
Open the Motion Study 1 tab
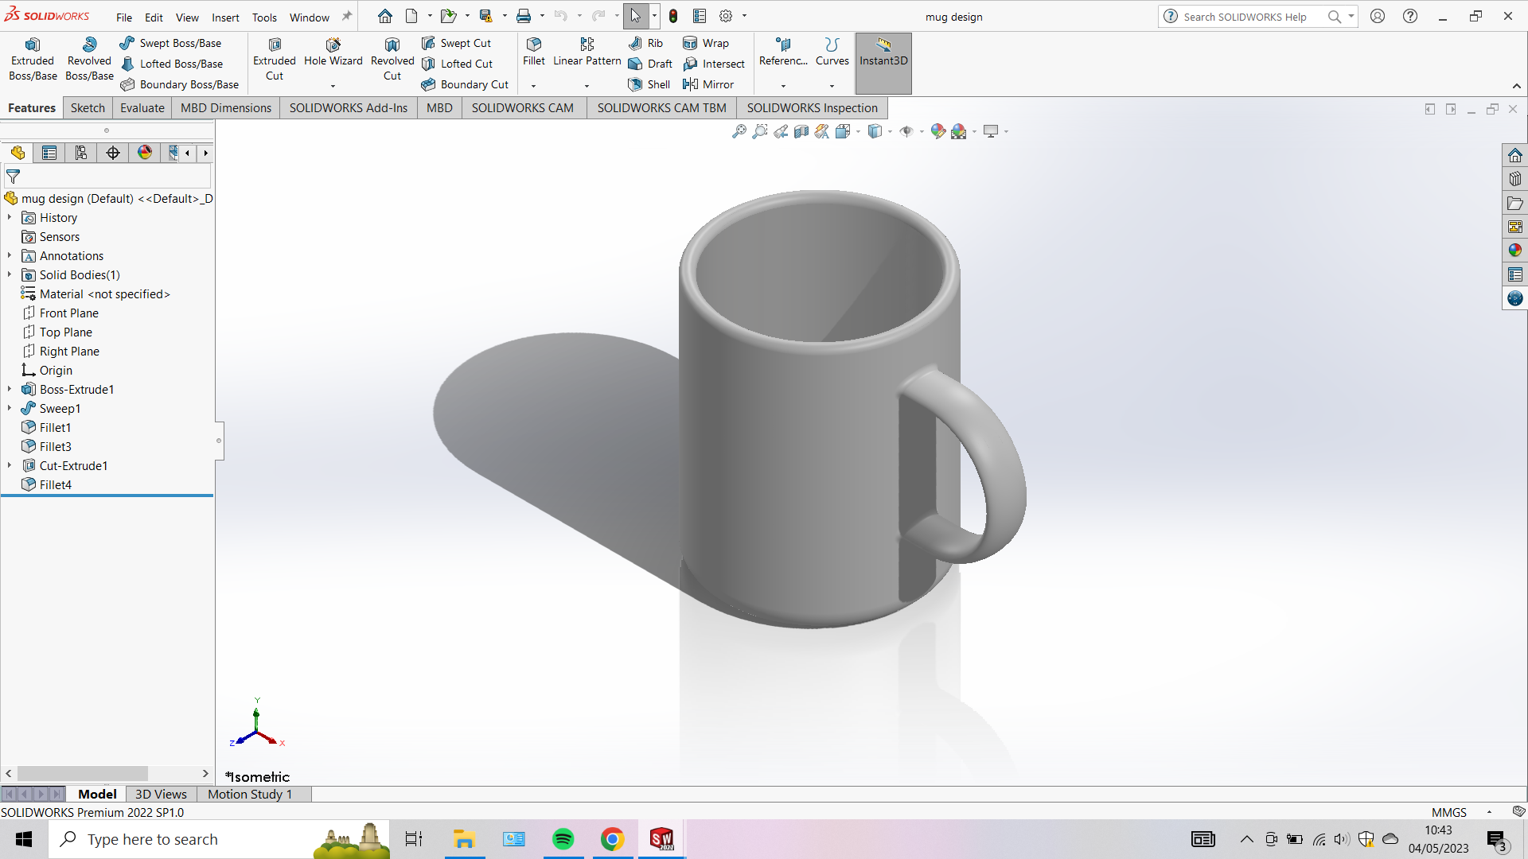[250, 794]
